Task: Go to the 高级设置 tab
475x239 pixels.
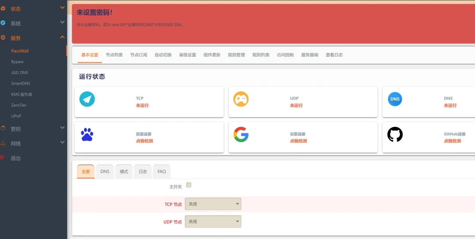Action: coord(187,55)
